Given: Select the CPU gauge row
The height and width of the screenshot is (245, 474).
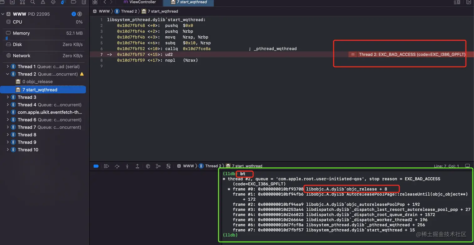Looking at the screenshot, I should (x=44, y=22).
